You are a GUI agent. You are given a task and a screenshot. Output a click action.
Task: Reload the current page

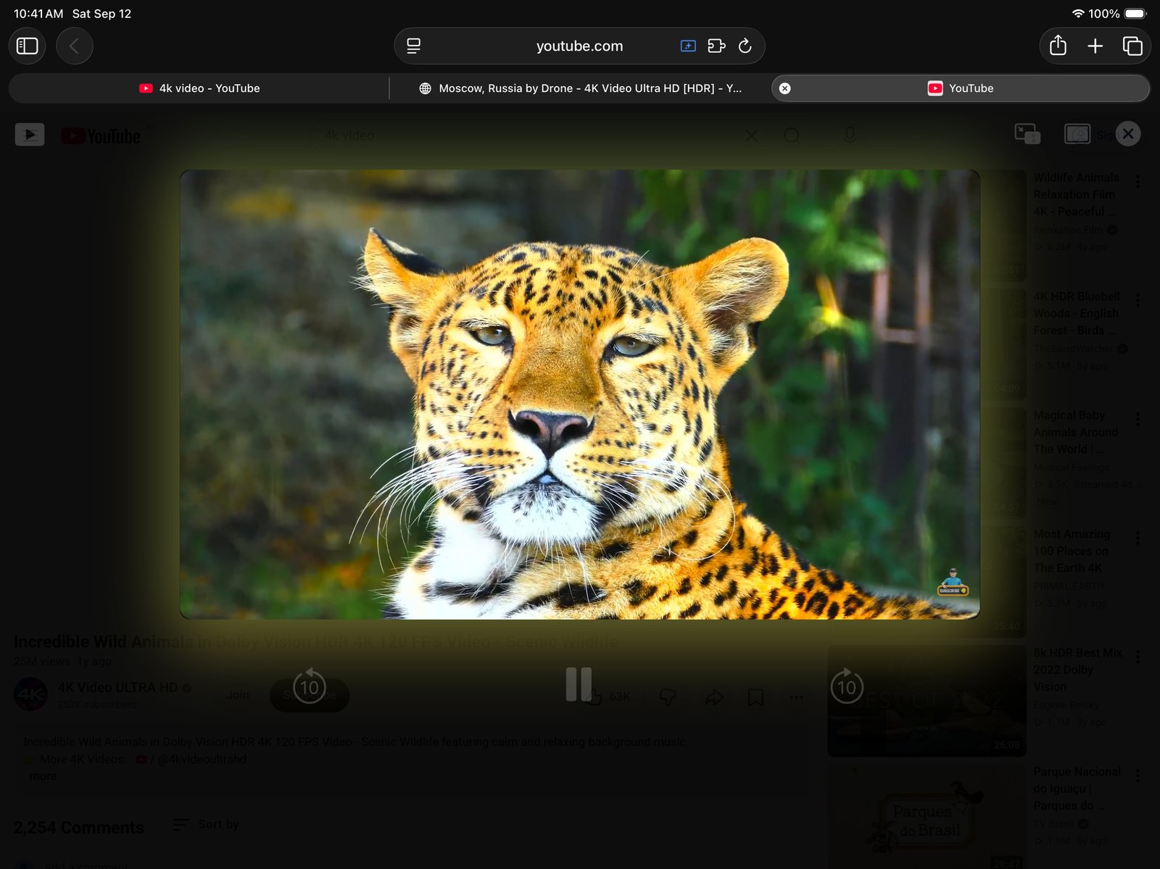tap(745, 46)
